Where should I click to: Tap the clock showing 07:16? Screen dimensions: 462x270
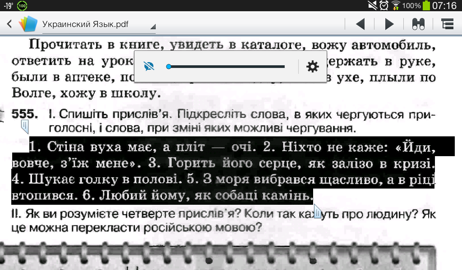pyautogui.click(x=444, y=5)
